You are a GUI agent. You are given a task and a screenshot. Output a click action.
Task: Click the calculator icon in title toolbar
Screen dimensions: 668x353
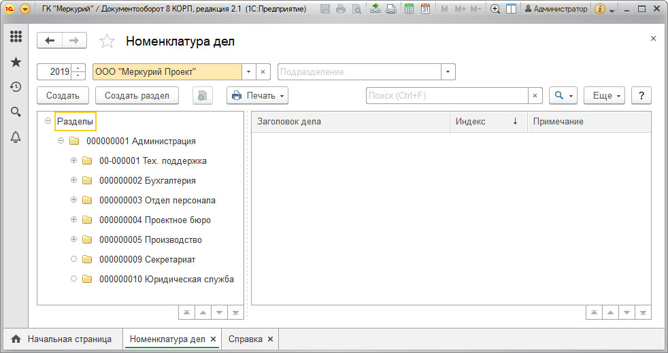(x=409, y=9)
